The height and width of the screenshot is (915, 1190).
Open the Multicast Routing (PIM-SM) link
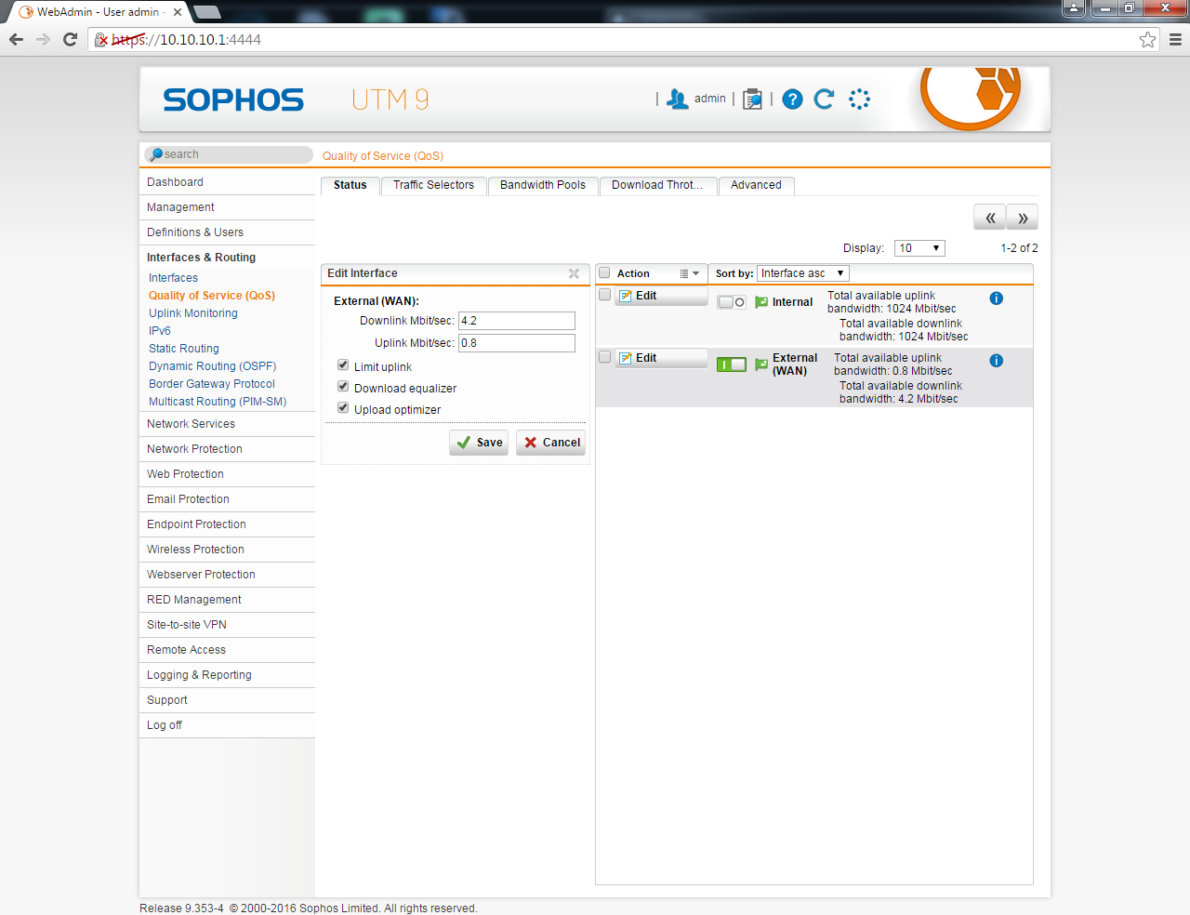218,402
